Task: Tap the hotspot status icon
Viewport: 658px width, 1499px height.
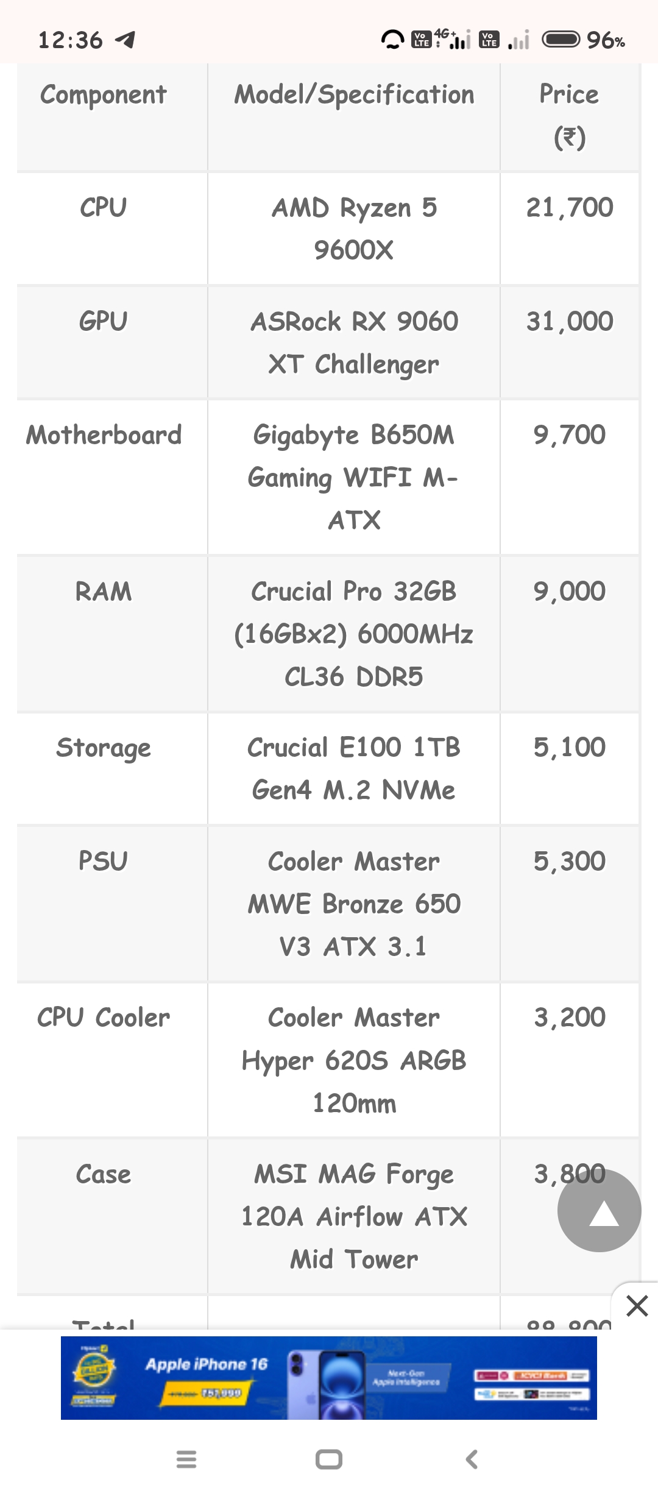Action: pyautogui.click(x=393, y=40)
